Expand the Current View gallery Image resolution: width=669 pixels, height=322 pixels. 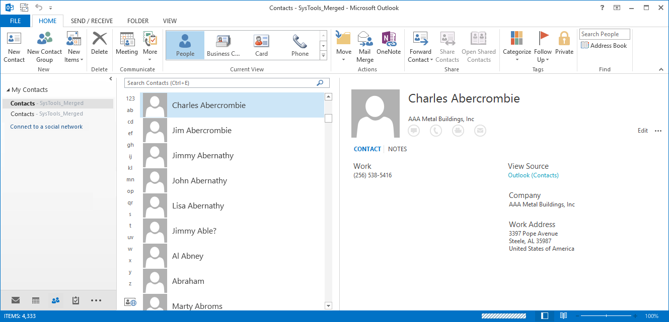(x=323, y=55)
